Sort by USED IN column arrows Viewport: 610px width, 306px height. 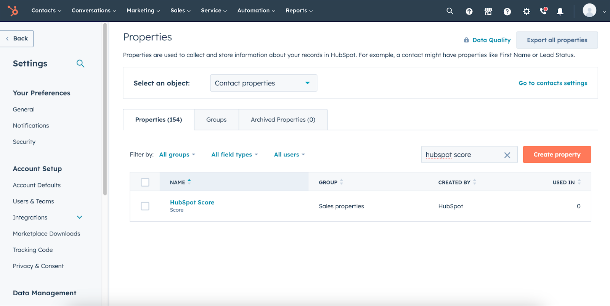tap(579, 182)
